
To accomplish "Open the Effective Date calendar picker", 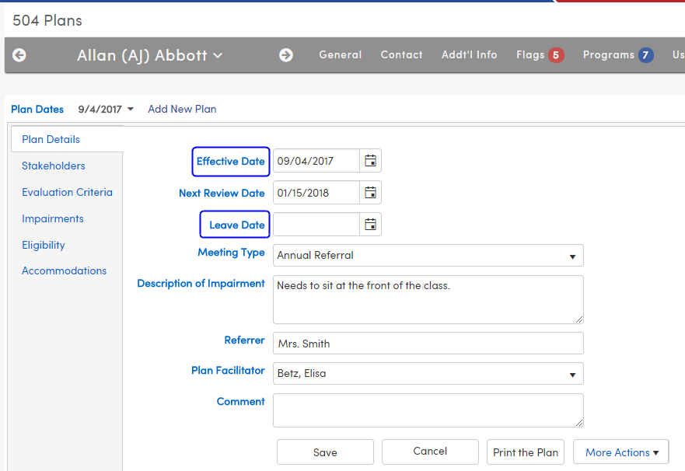I will click(x=371, y=160).
